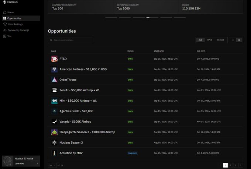This screenshot has height=169, width=251.
Task: Click the FINALISED status badge
Action: (x=133, y=153)
